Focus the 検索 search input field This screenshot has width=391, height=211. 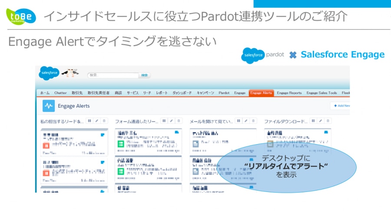click(113, 75)
